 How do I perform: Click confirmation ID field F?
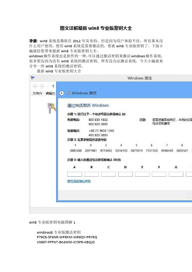159,174
